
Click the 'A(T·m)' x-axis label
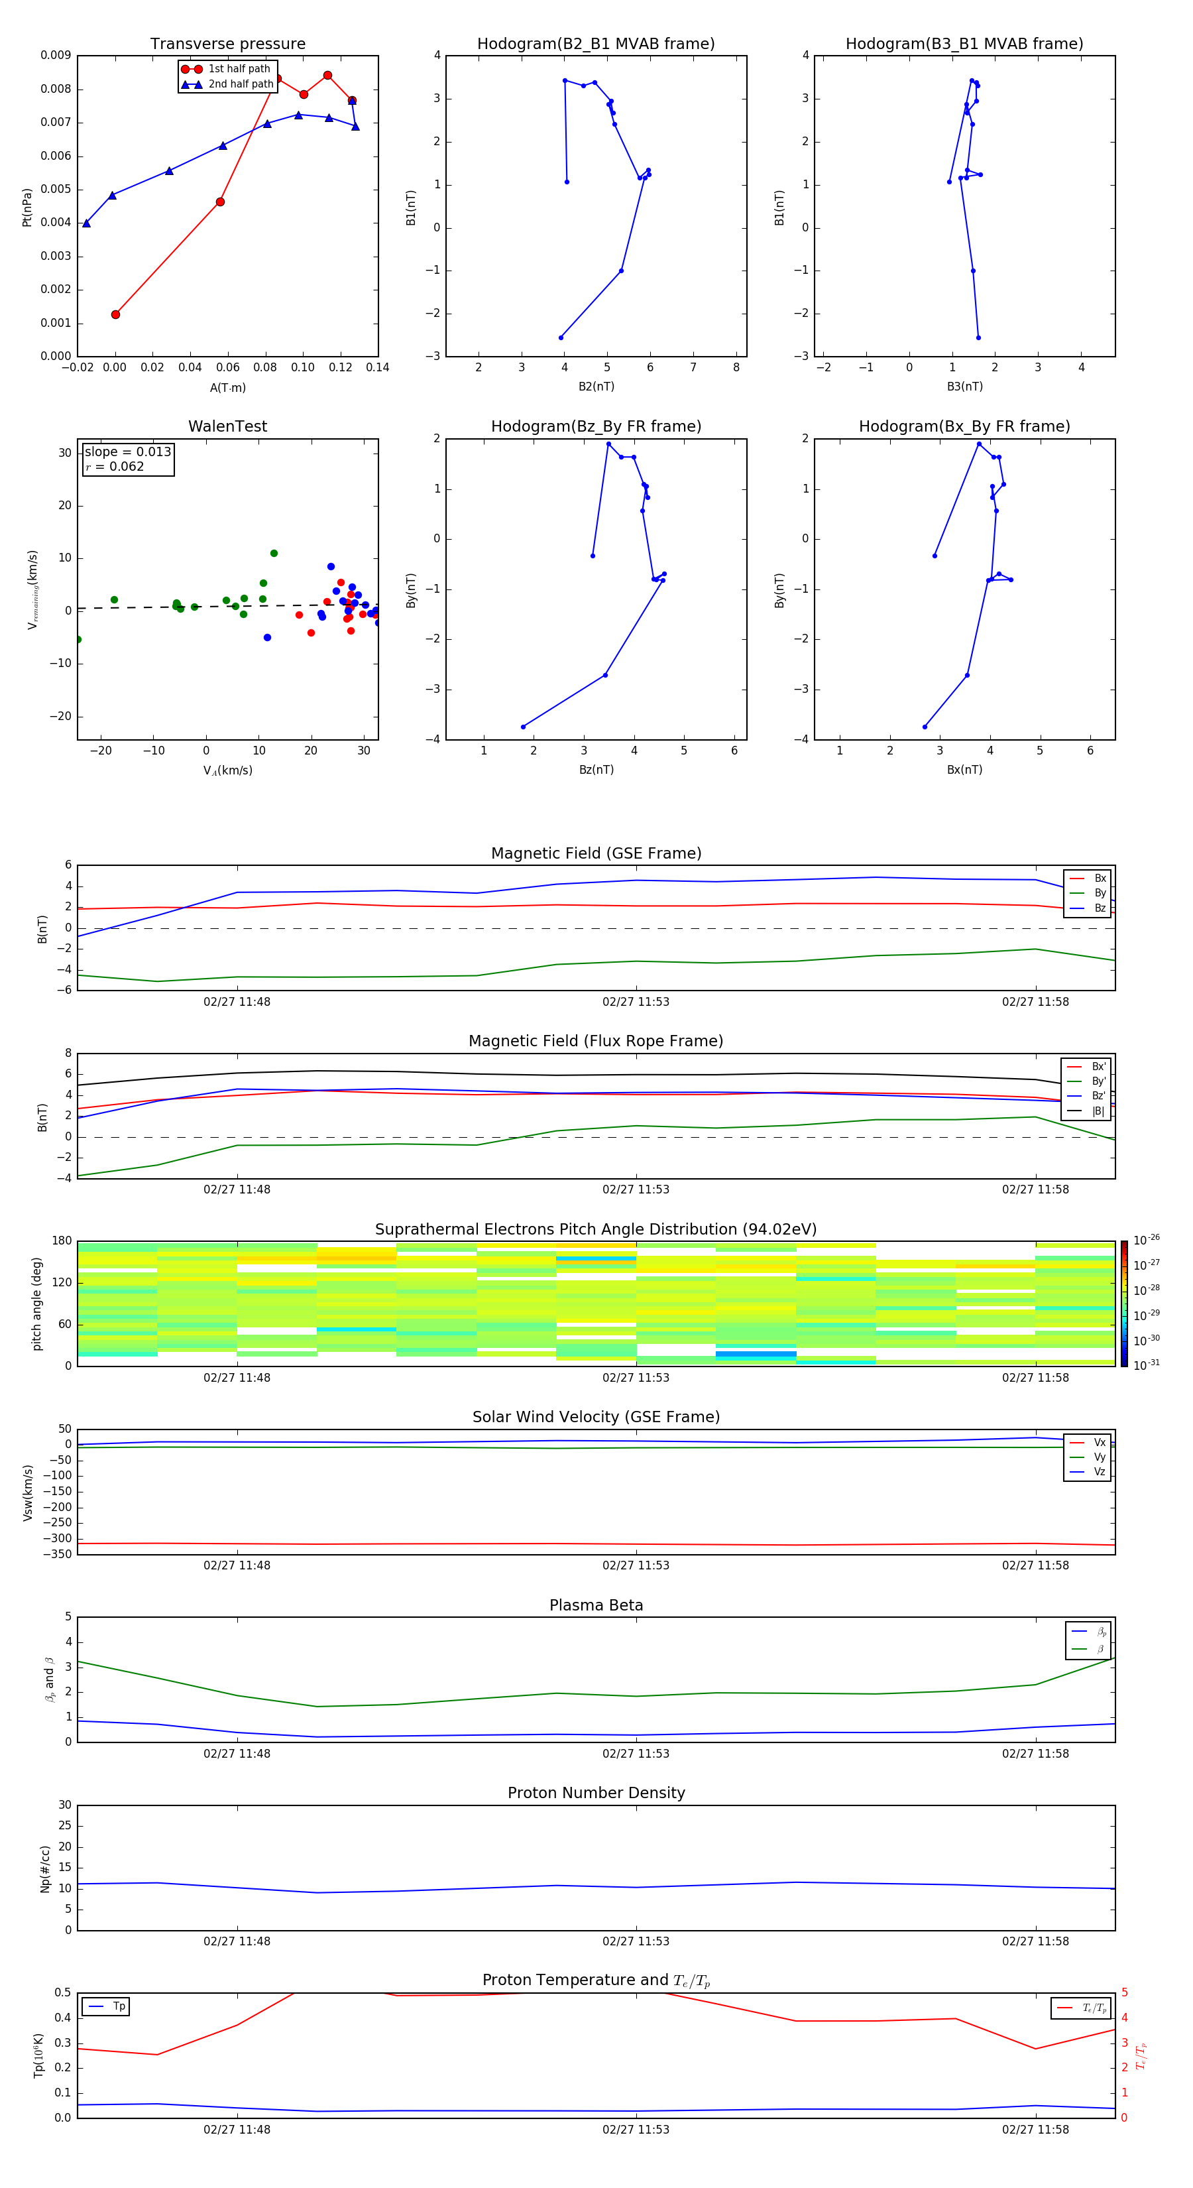(x=227, y=388)
